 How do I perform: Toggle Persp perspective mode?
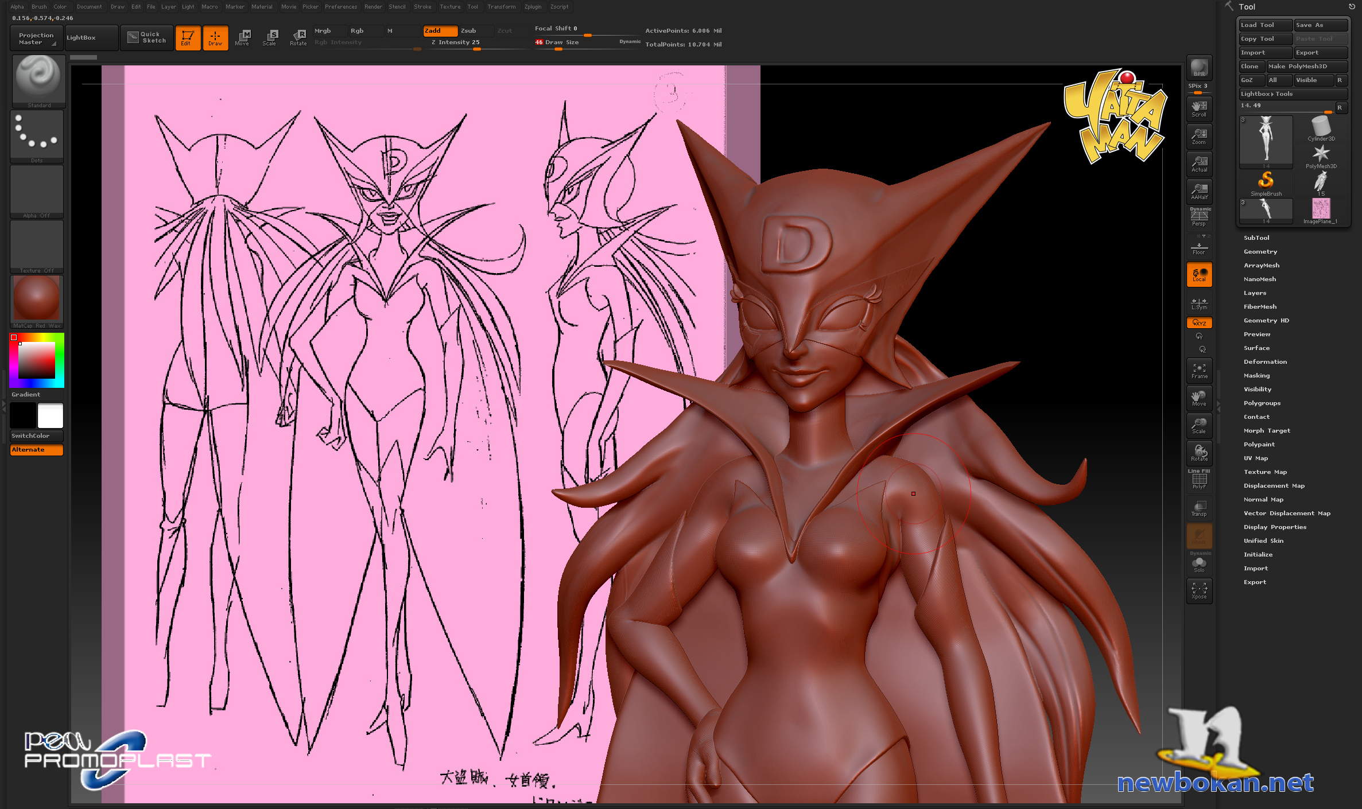(1199, 217)
